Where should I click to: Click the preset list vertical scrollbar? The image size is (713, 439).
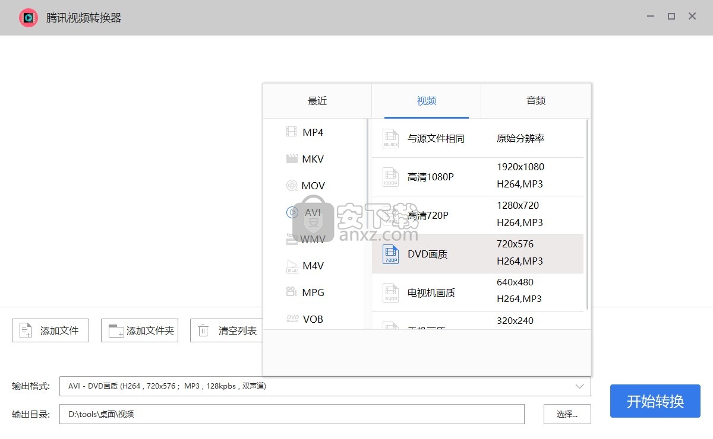(587, 214)
